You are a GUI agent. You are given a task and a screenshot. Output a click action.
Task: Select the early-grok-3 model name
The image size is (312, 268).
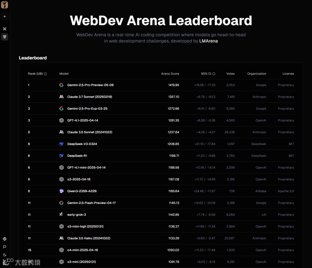[x=76, y=214]
